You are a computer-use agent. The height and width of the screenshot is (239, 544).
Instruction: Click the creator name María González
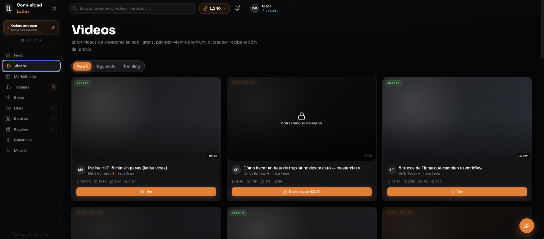tap(99, 173)
